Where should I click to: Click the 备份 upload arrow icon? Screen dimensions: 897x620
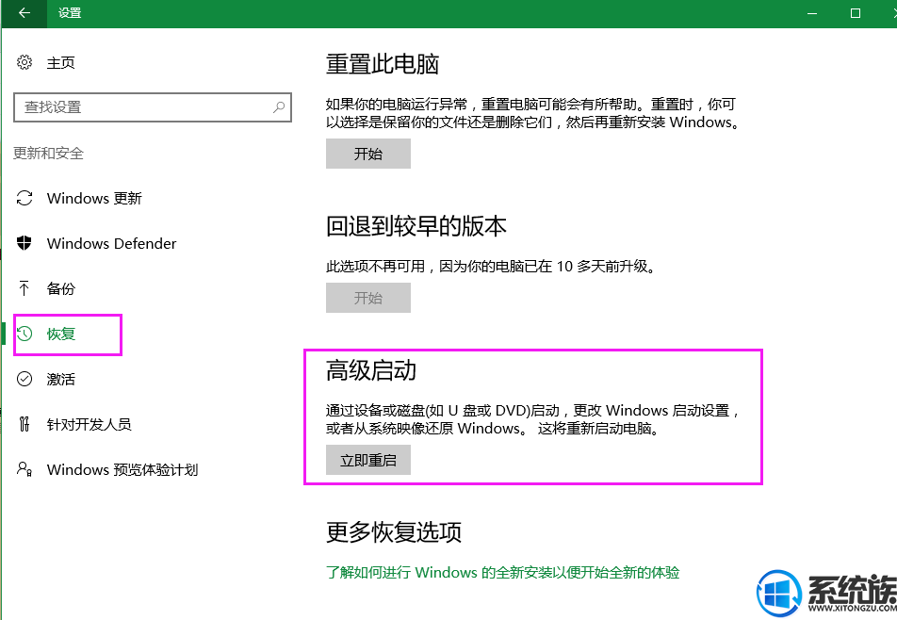(24, 288)
